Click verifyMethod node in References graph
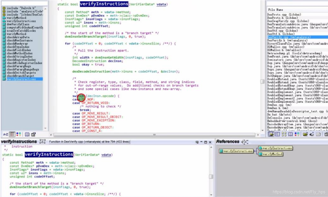328x197 pixels. tap(270, 154)
